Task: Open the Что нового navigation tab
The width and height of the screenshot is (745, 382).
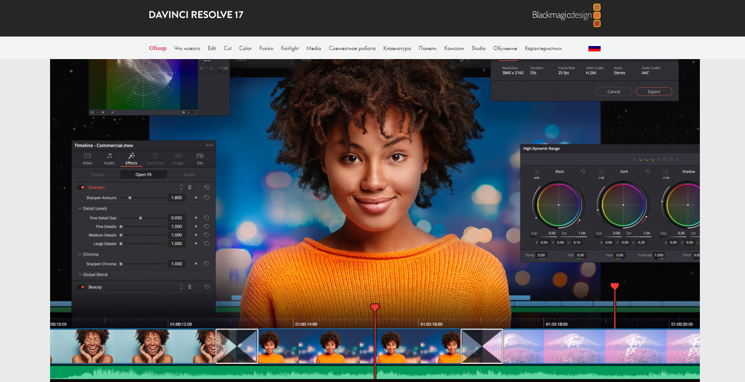Action: click(x=187, y=48)
